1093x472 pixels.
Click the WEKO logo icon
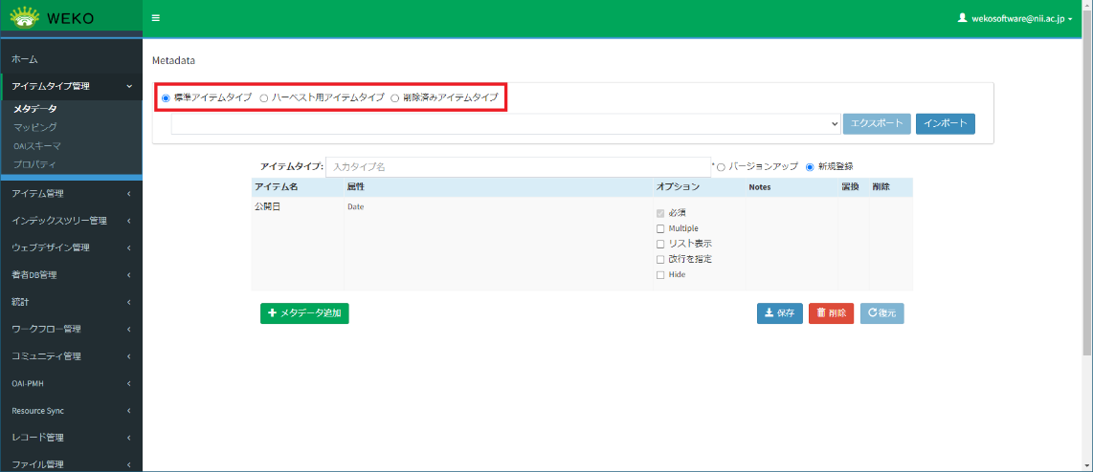(25, 18)
